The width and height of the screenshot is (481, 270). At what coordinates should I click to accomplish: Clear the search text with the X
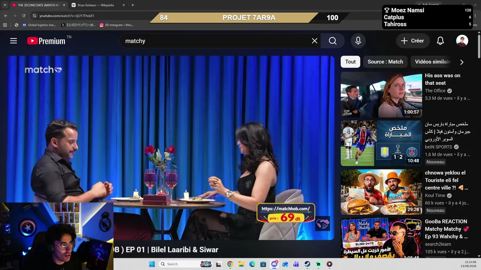pos(315,41)
